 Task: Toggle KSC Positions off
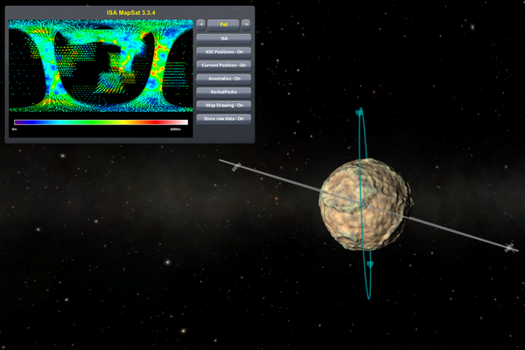224,52
